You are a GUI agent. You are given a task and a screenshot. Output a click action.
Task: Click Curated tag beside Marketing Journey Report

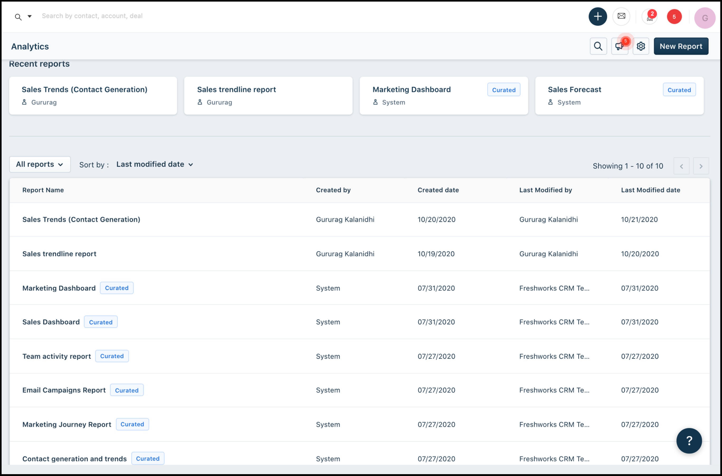132,424
